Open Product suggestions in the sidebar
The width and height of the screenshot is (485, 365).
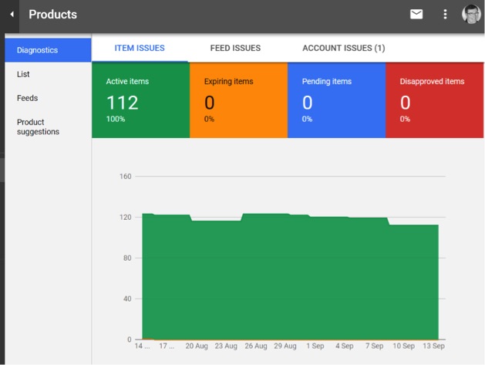pos(38,127)
